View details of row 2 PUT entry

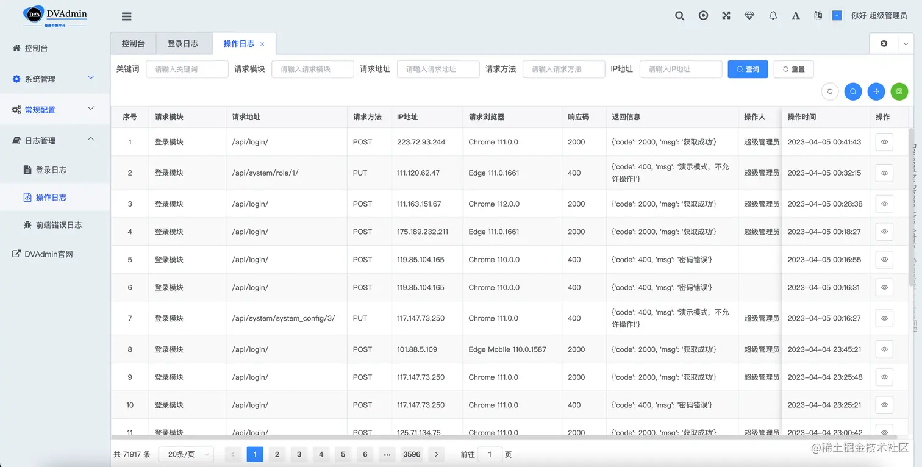pos(884,173)
